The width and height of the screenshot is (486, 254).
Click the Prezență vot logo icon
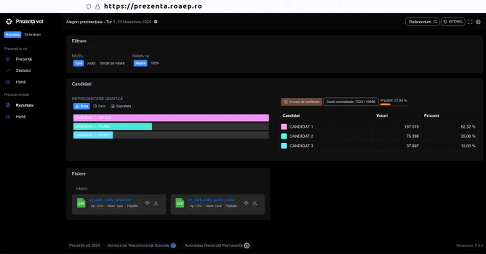tap(9, 22)
